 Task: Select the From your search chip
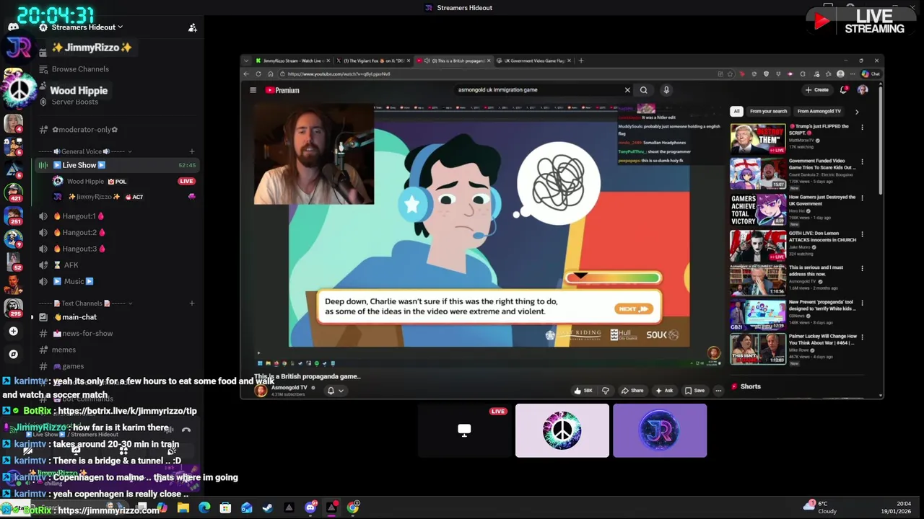point(768,112)
